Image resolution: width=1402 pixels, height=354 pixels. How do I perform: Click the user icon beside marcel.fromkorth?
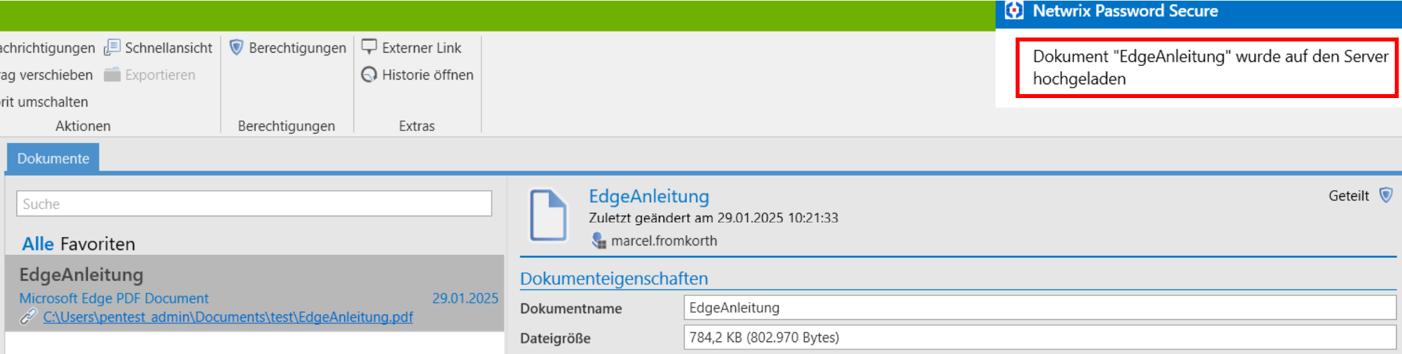(x=598, y=241)
